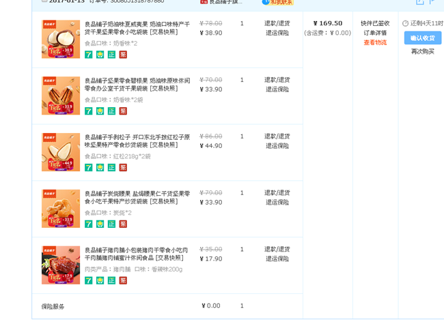The image size is (444, 324).
Task: Open the 手剥松子 product title link
Action: coord(137,141)
